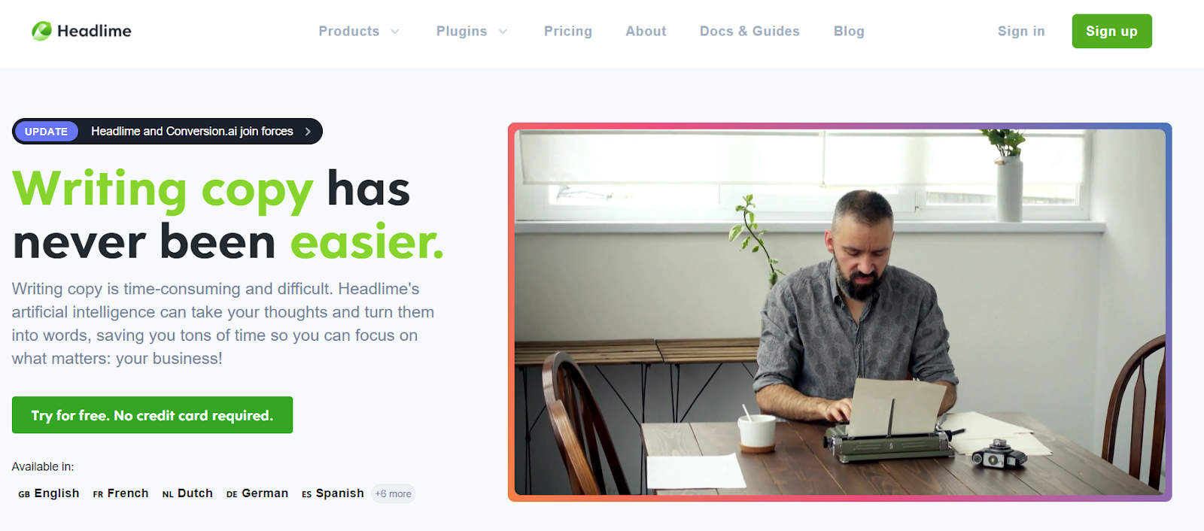Open the About page from navigation
This screenshot has width=1204, height=531.
646,31
